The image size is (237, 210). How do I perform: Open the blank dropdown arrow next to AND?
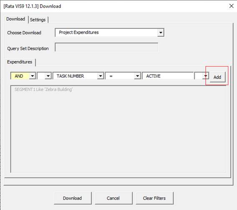[x=48, y=76]
